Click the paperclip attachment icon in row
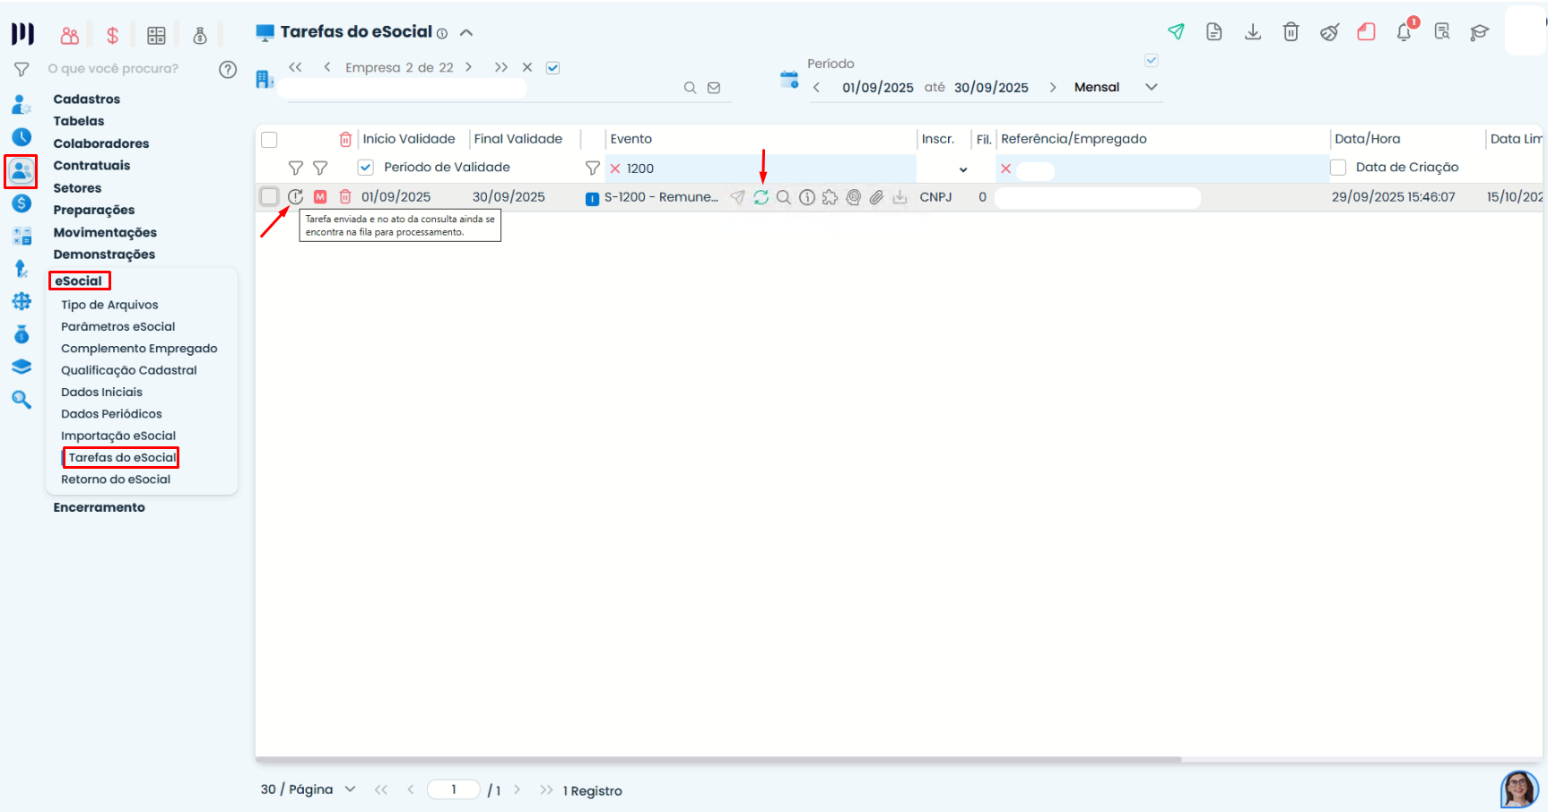The image size is (1548, 812). click(x=876, y=197)
